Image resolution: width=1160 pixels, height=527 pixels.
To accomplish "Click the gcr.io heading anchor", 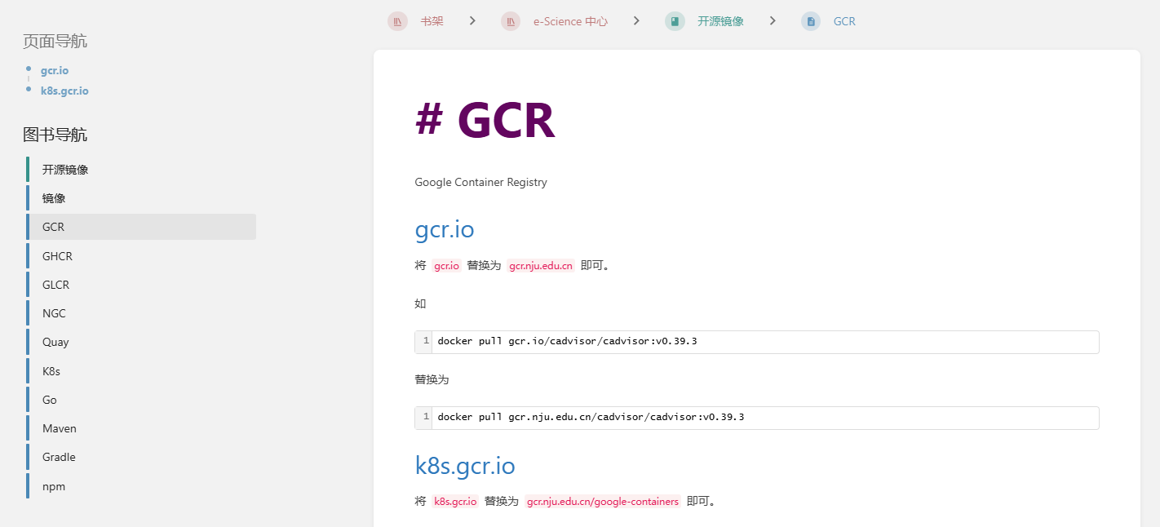I will click(x=445, y=230).
